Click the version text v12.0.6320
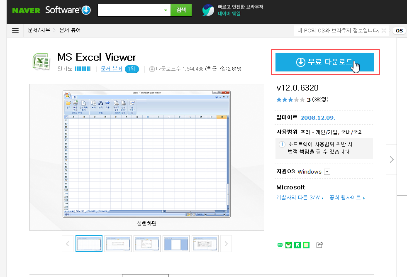This screenshot has width=407, height=277. pos(297,88)
